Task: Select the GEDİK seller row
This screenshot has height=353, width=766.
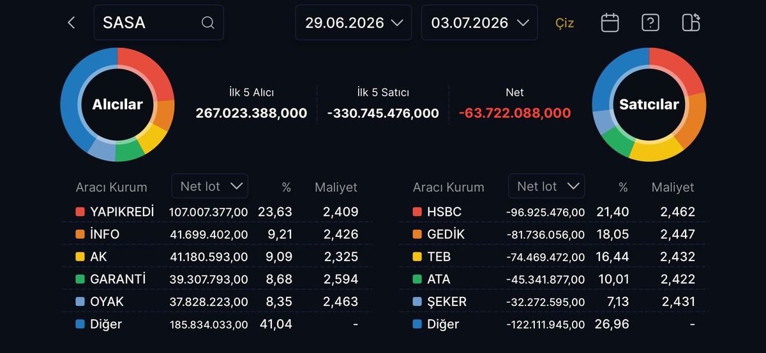Action: pos(554,234)
